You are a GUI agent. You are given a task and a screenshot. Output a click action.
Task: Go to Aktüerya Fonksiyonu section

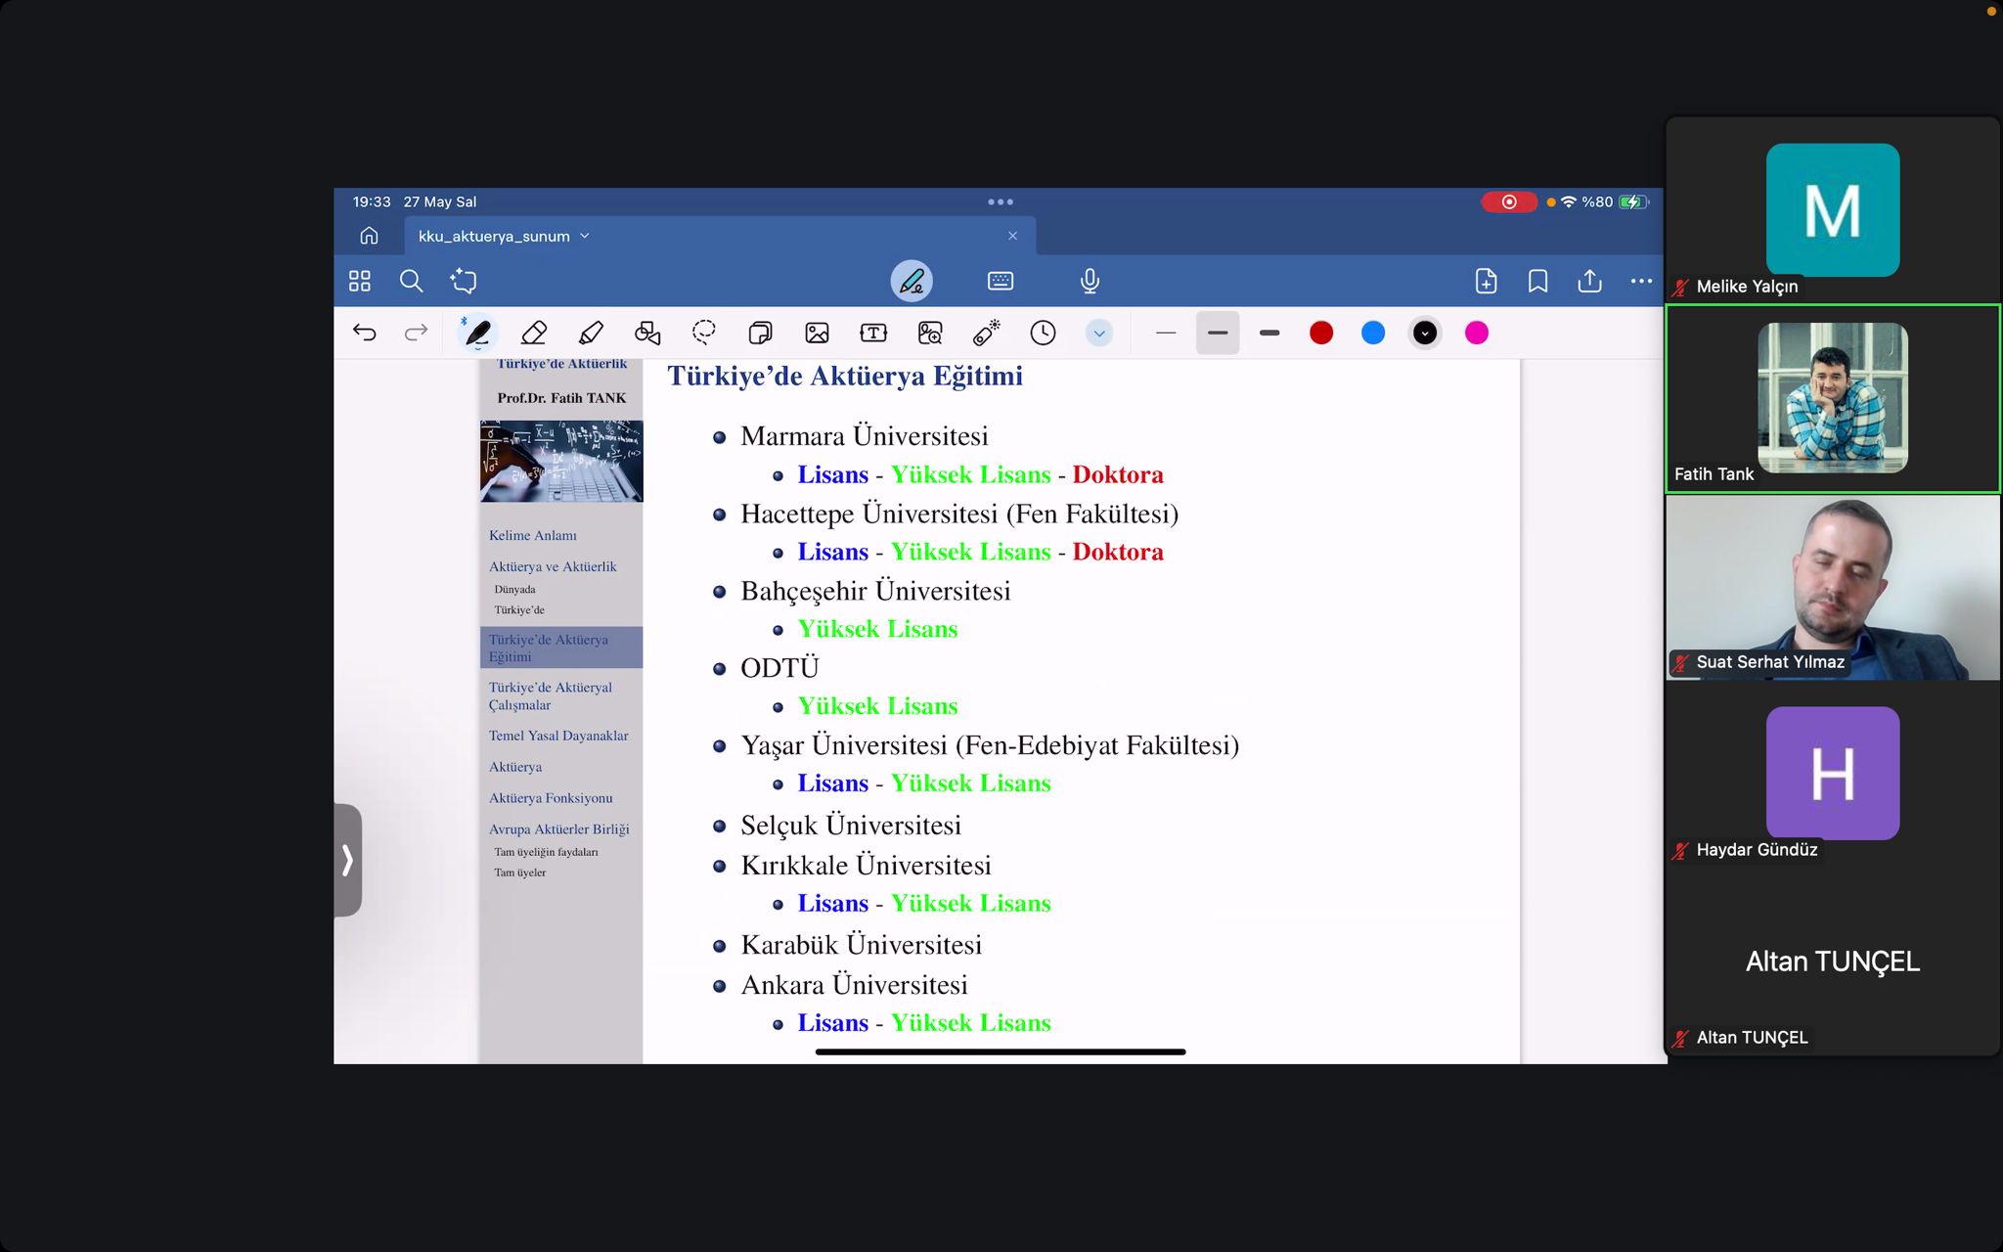(x=551, y=798)
